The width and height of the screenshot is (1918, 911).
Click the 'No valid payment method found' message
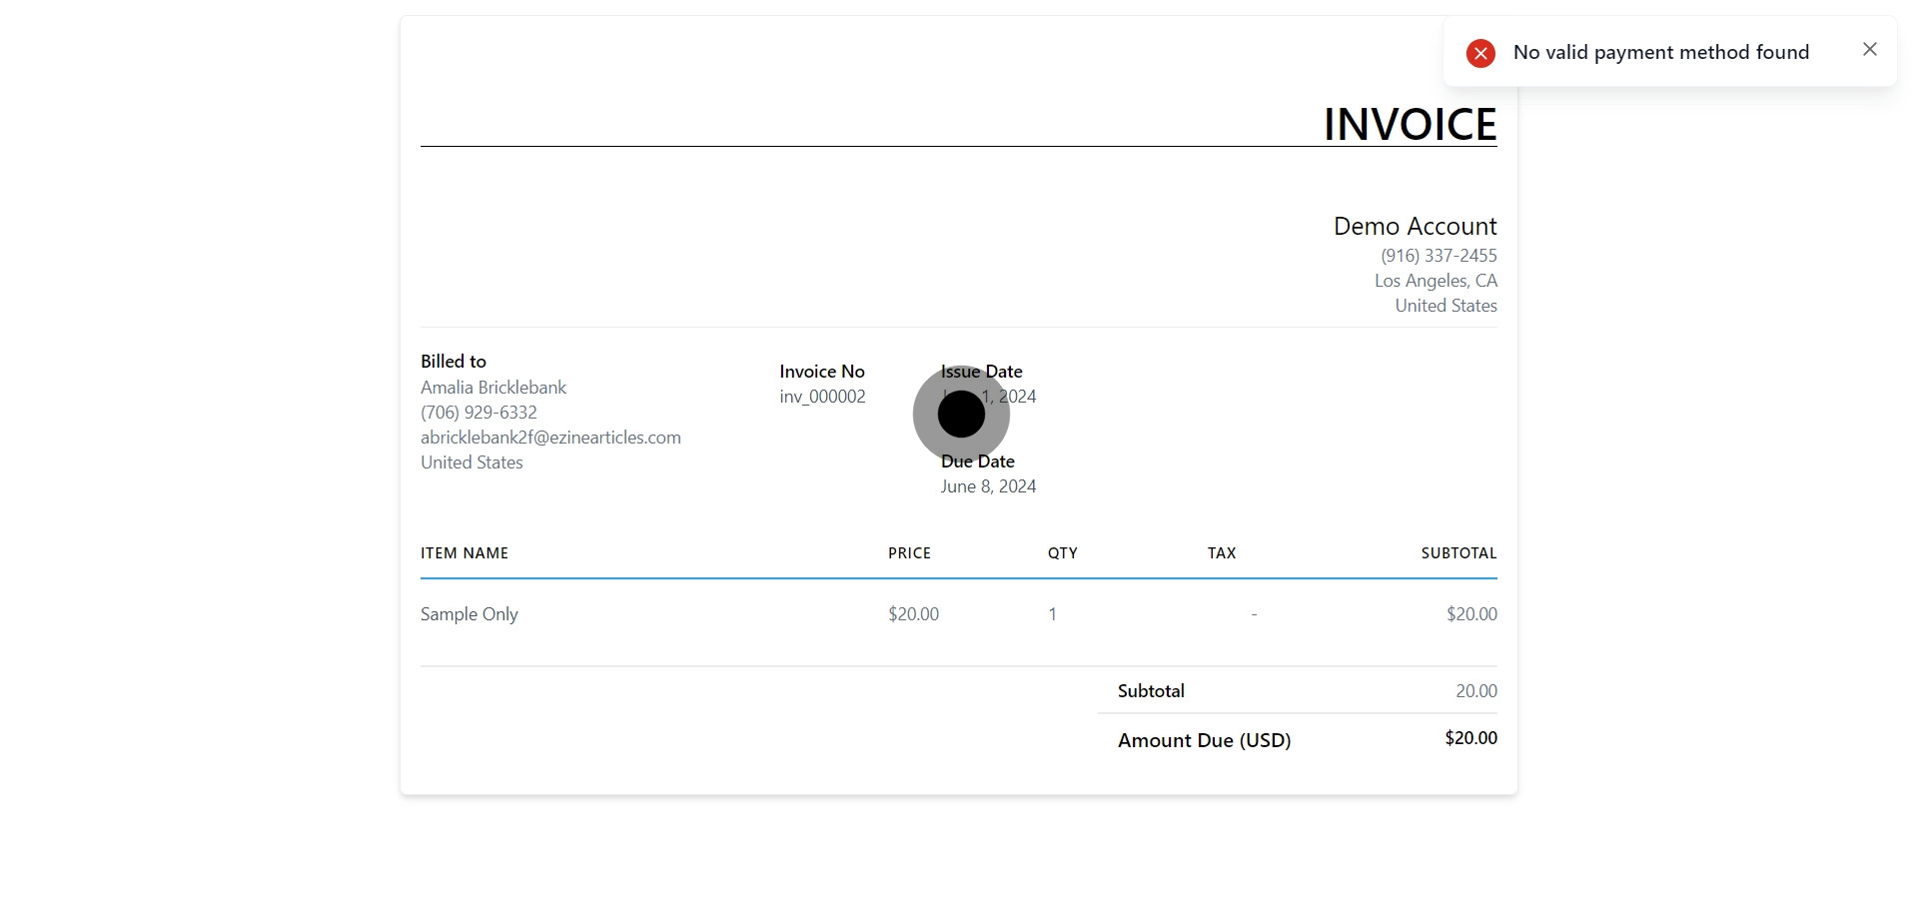pyautogui.click(x=1660, y=52)
